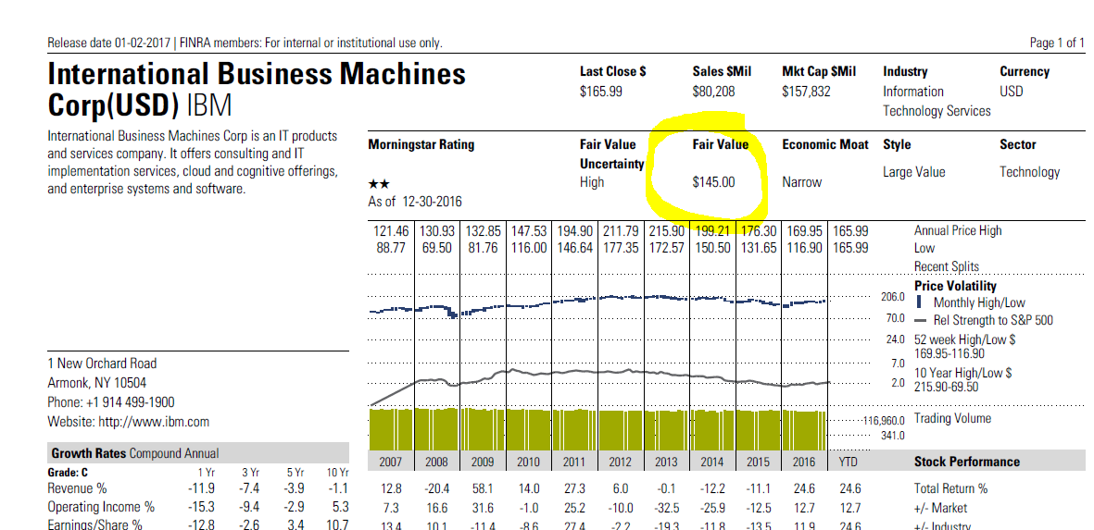Select the 194.90 annual high for 2011

575,230
